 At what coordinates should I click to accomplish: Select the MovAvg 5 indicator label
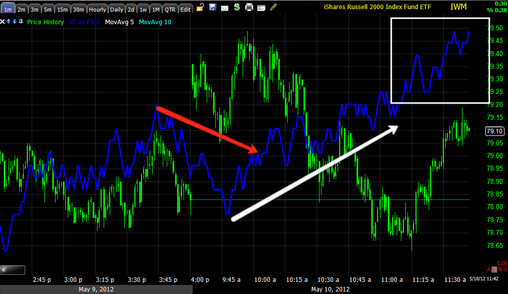tap(120, 22)
